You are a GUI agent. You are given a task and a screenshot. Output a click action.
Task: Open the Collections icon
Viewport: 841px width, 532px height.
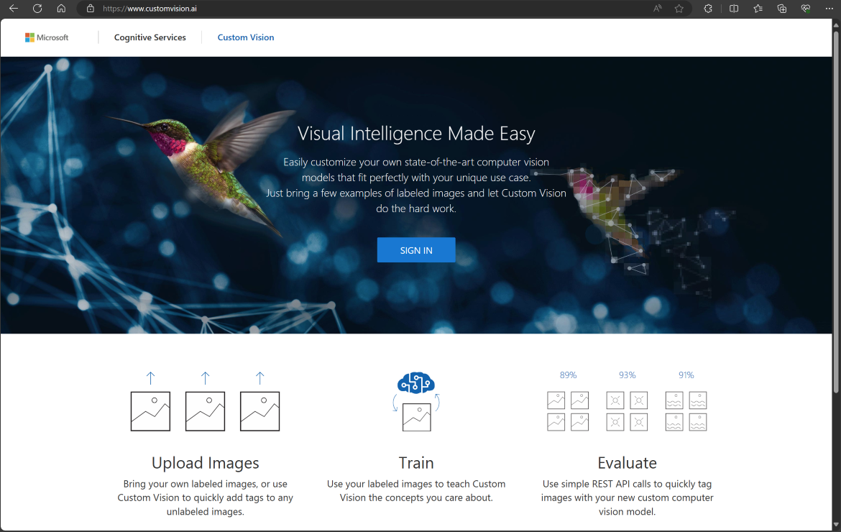coord(782,9)
